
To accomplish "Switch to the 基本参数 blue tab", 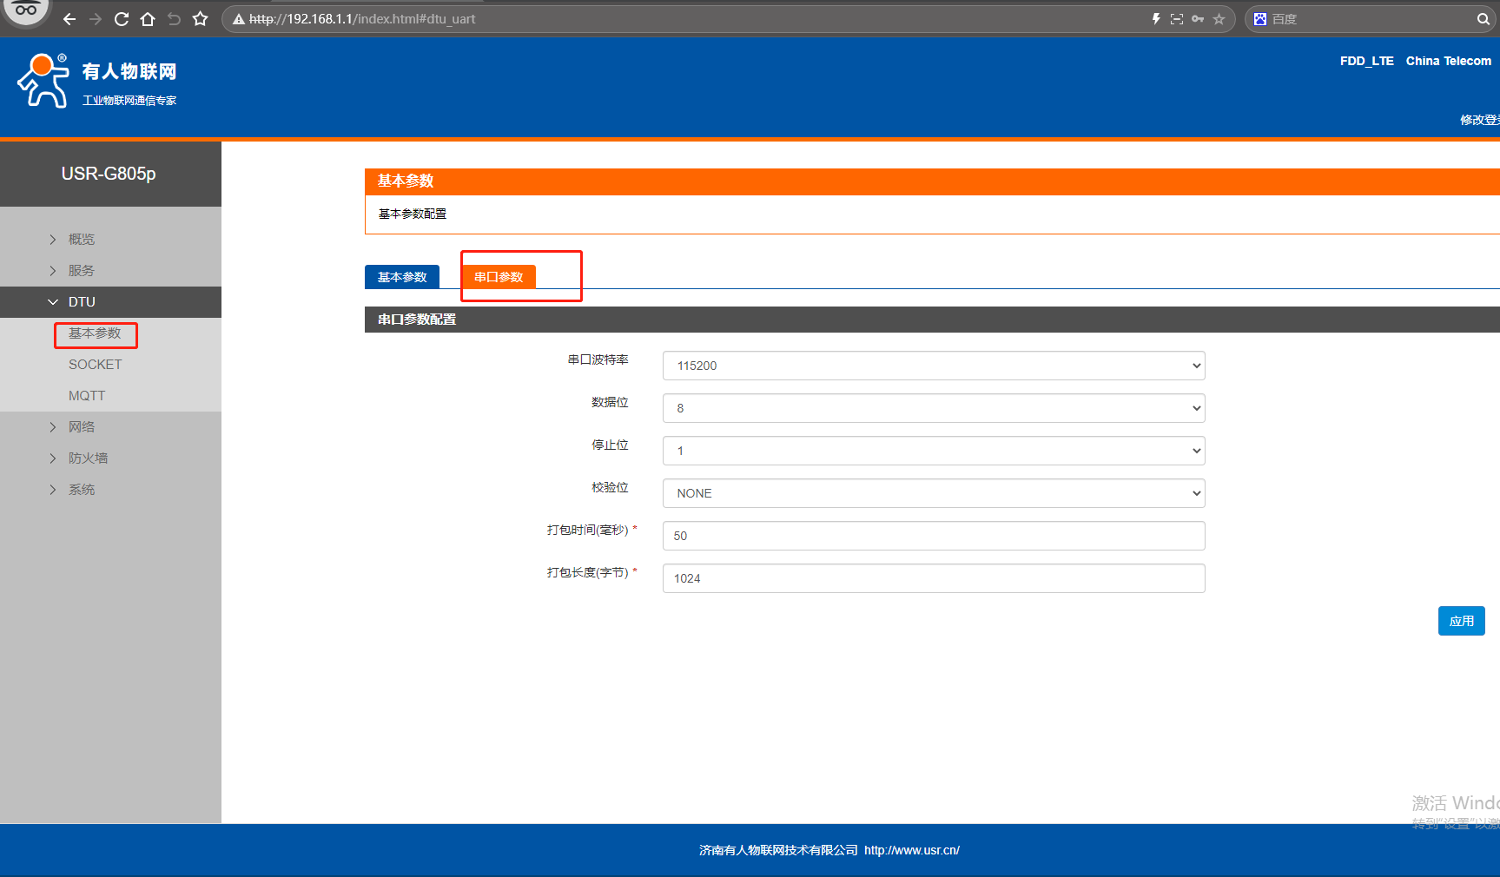I will (402, 277).
